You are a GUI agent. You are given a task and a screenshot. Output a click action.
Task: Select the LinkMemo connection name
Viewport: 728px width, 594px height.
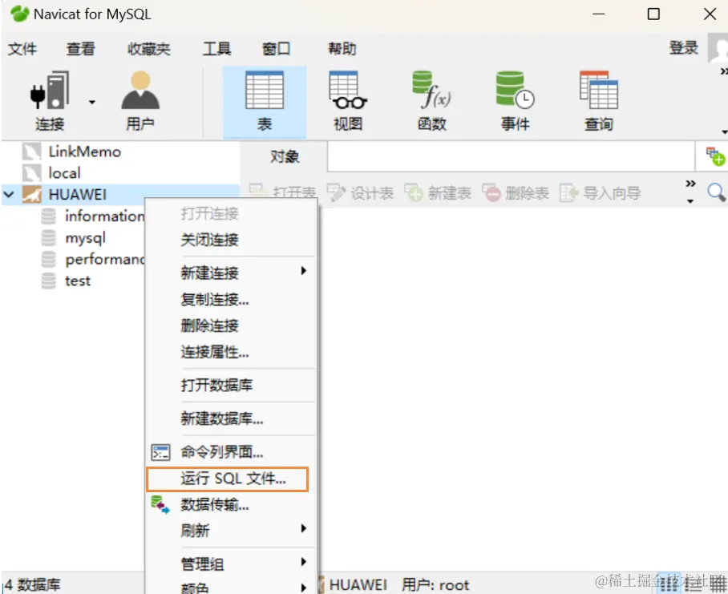click(x=84, y=152)
